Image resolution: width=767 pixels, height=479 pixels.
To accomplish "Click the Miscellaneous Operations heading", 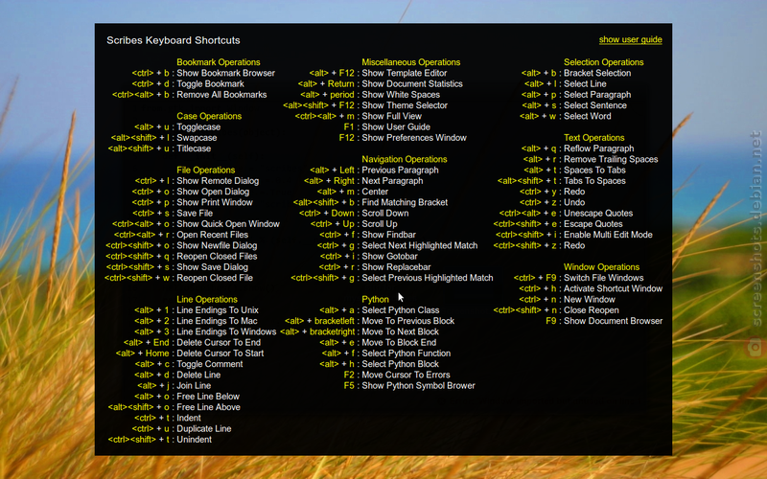I will pyautogui.click(x=411, y=62).
